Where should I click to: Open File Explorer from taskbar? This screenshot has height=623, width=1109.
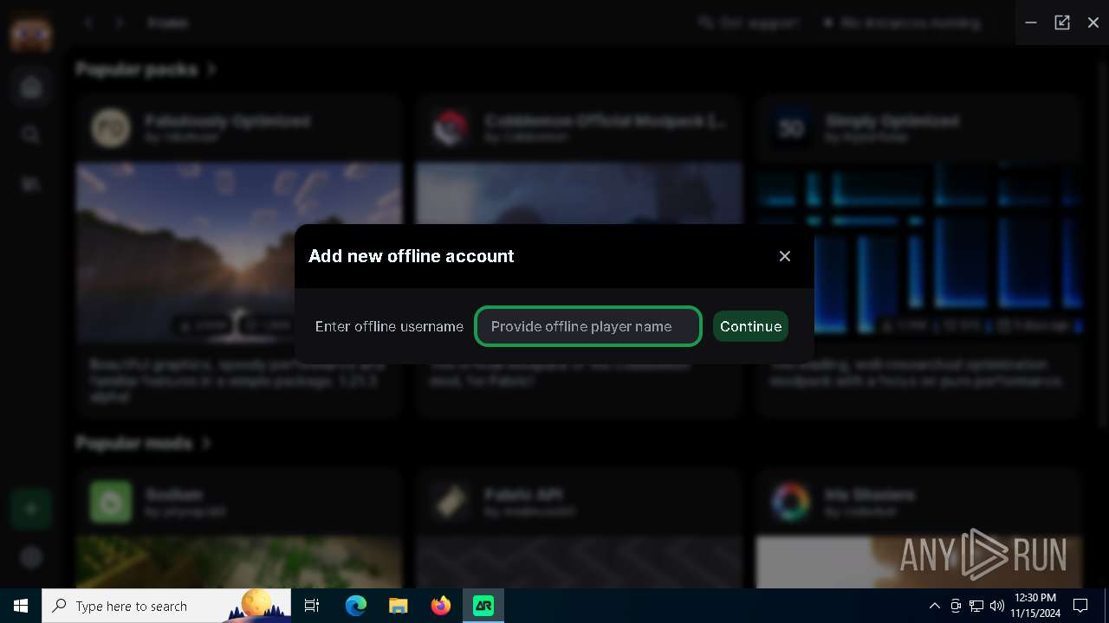pos(399,606)
